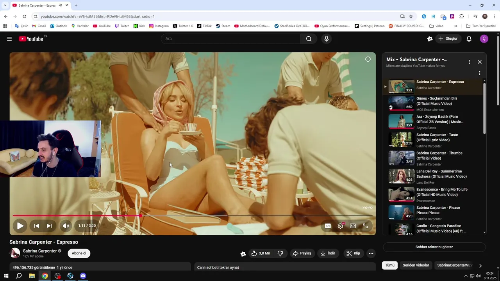This screenshot has width=500, height=281.
Task: Expand Chrome tab search dropdown arrow
Action: point(5,5)
